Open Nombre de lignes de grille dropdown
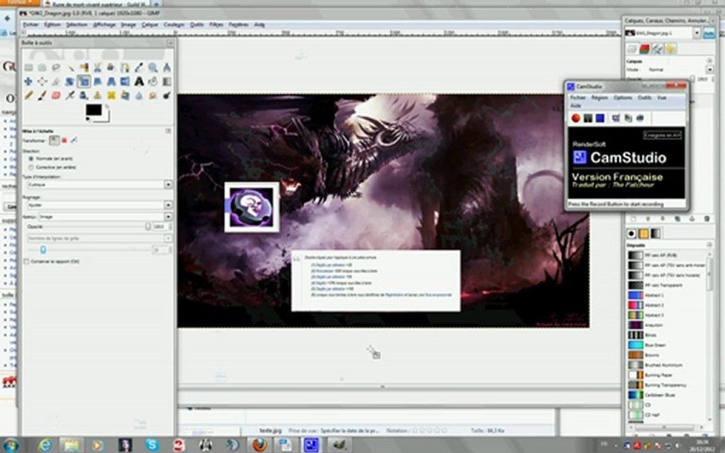725x453 pixels. pos(100,238)
